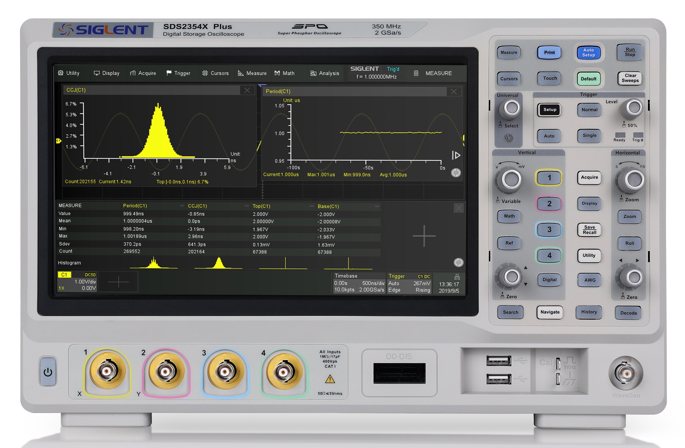685x448 pixels.
Task: Push the horizontal timebase Zoom knob
Action: 631,180
